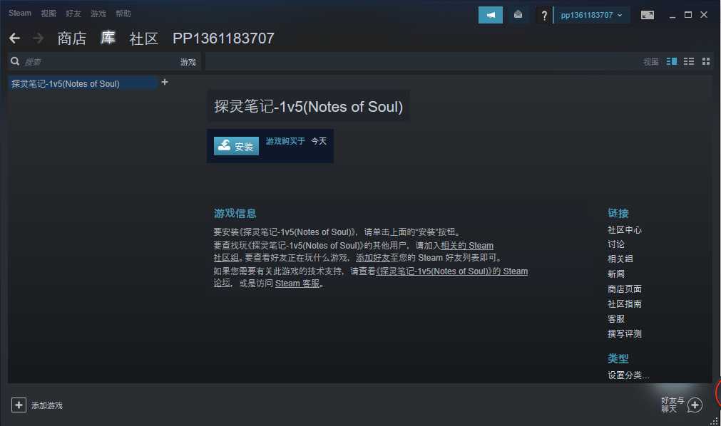Open the 视图 menu
The width and height of the screenshot is (721, 426).
coord(48,14)
